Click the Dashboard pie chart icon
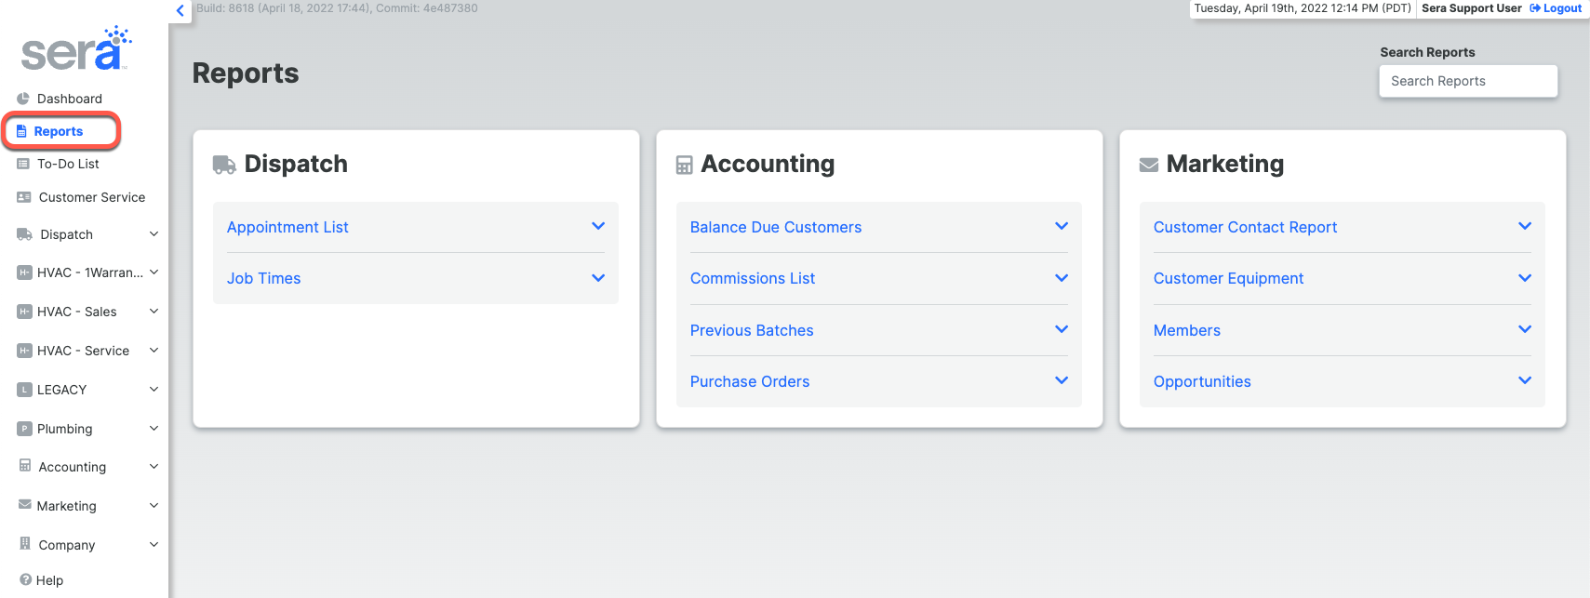This screenshot has height=598, width=1590. (x=23, y=99)
